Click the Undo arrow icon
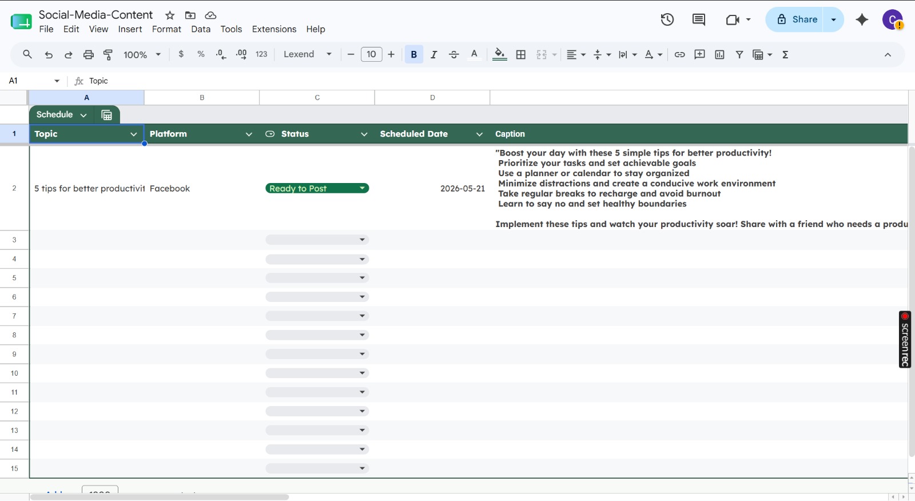Image resolution: width=915 pixels, height=501 pixels. pyautogui.click(x=49, y=55)
